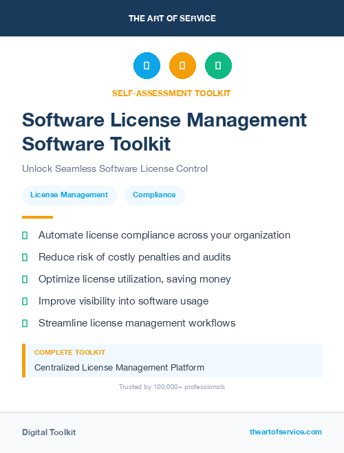Click bullet icon beside Automate license compliance
Image resolution: width=344 pixels, height=453 pixels.
pyautogui.click(x=25, y=236)
